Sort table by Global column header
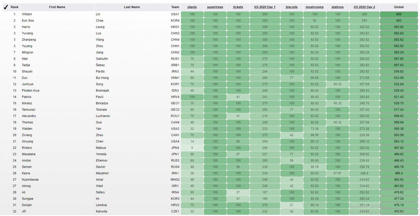 (398, 7)
